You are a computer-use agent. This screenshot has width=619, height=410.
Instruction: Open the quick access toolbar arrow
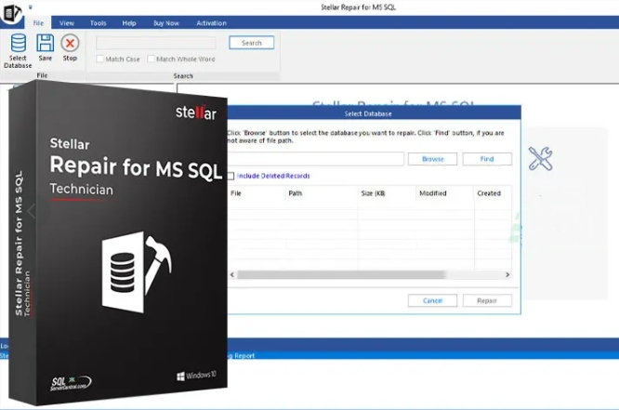click(x=31, y=7)
